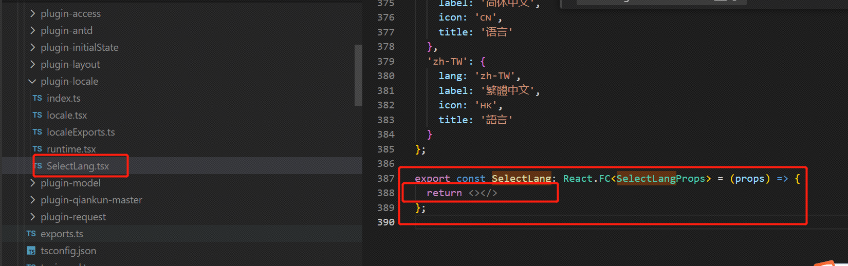
Task: Click the 'HK' icon string on line 382
Action: (486, 105)
